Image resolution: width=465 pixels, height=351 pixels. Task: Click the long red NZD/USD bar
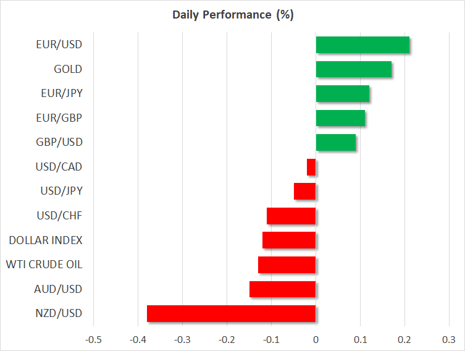tap(231, 313)
